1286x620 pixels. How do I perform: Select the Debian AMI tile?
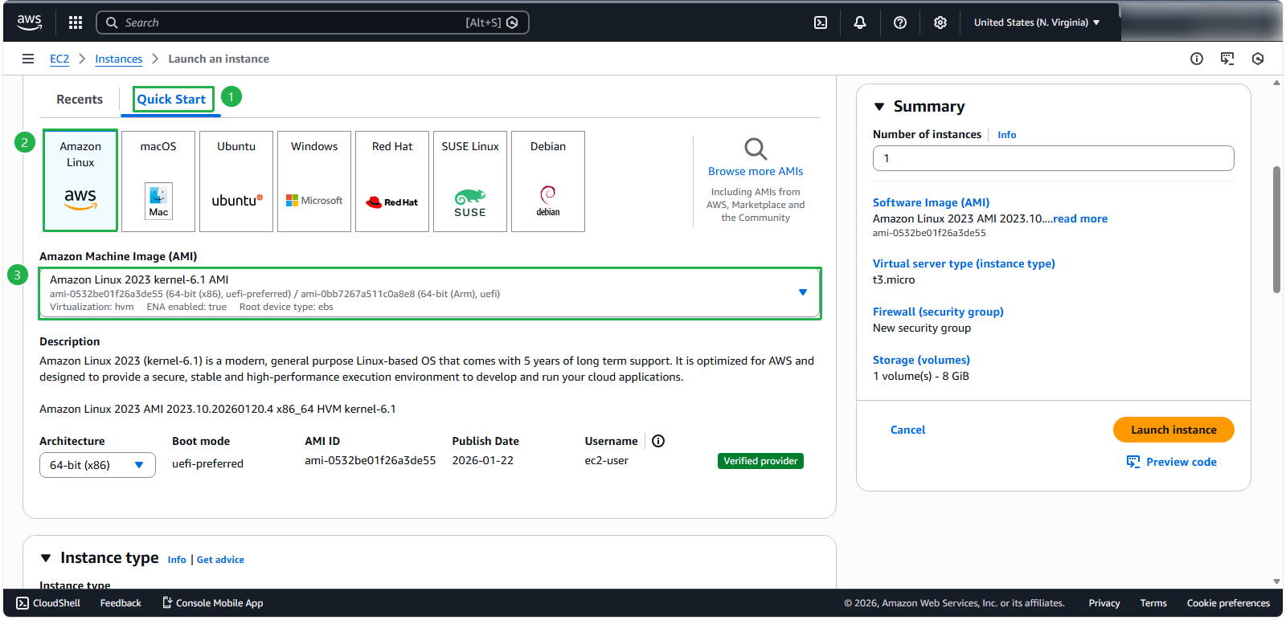click(x=548, y=182)
